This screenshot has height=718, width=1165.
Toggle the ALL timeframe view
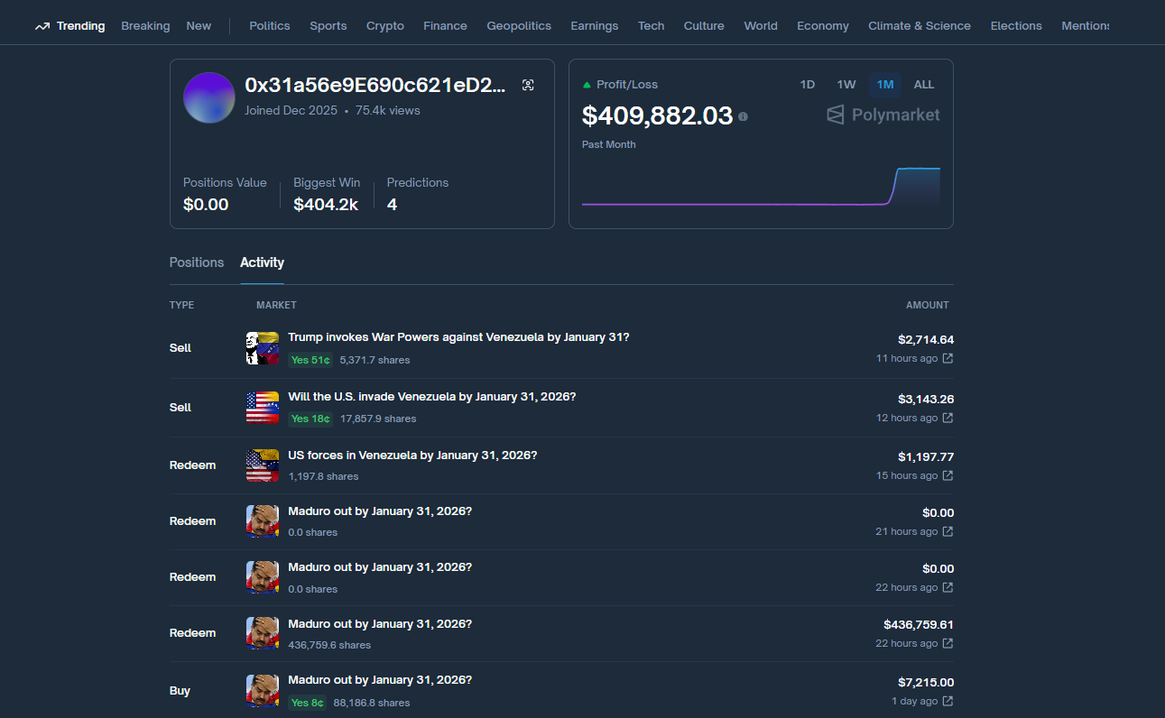coord(924,84)
